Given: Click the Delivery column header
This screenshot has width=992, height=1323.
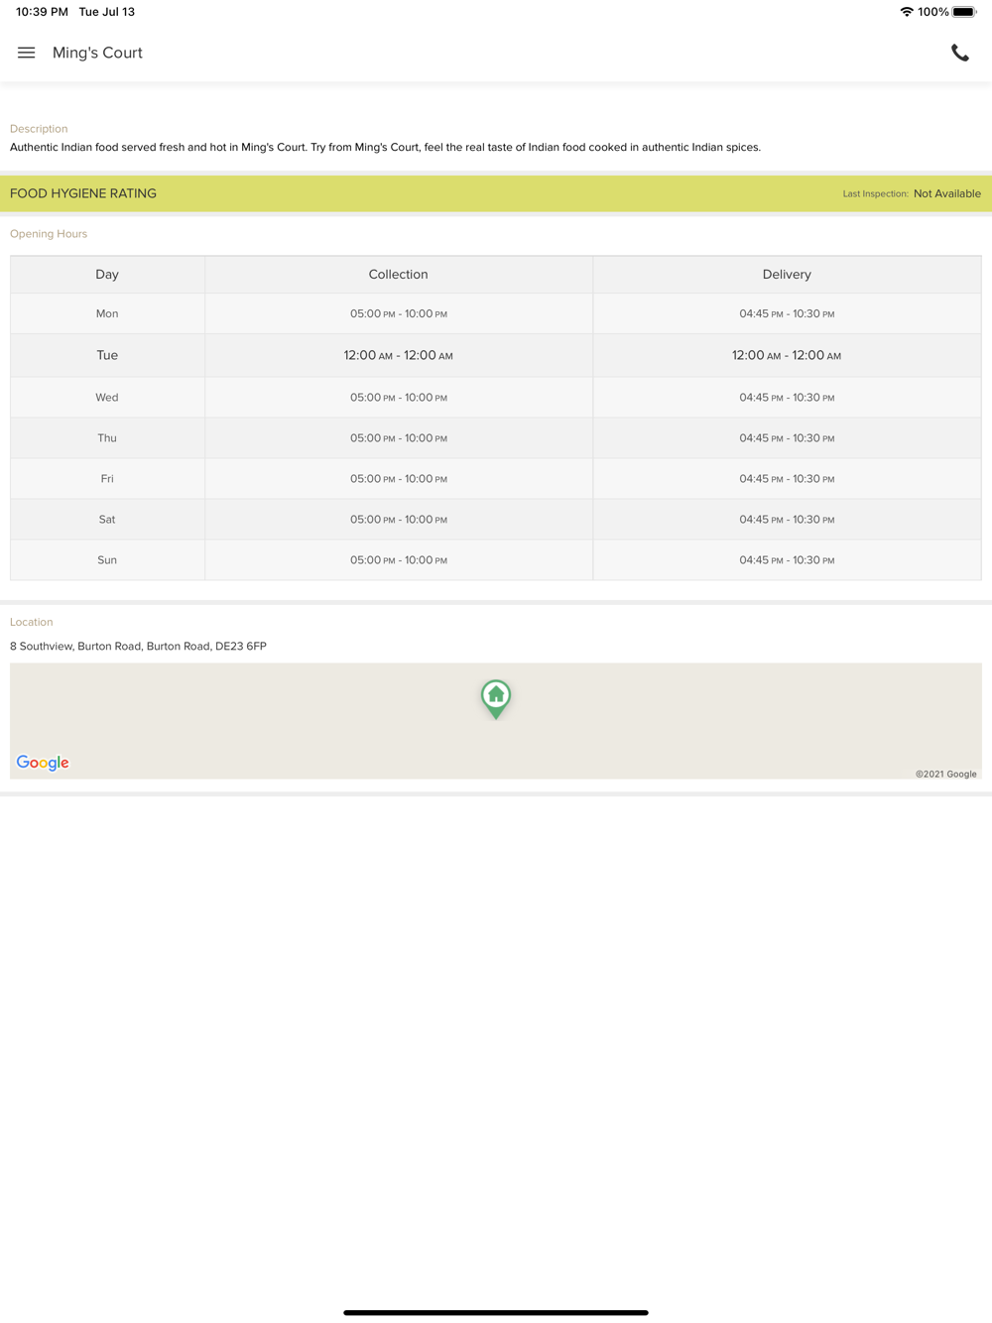Looking at the screenshot, I should click(787, 275).
